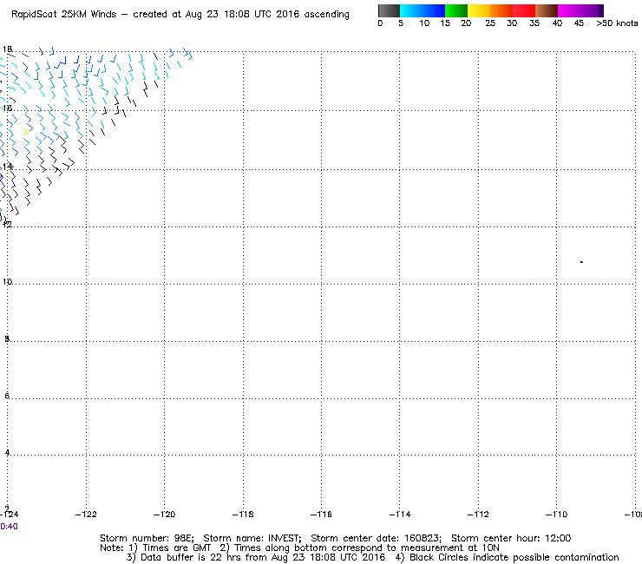The width and height of the screenshot is (642, 564).
Task: Click the yellow 20-25 knots legend segment
Action: point(479,10)
